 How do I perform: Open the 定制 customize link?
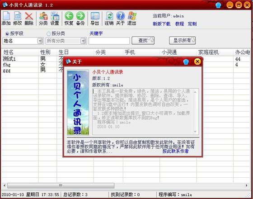[x=192, y=24]
